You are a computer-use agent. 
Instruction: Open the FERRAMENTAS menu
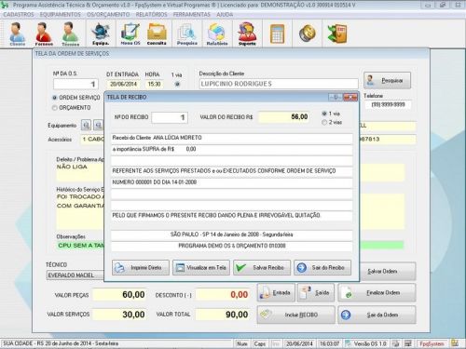click(x=191, y=15)
